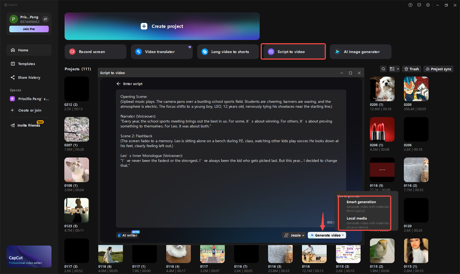Click inside the script text area
Image resolution: width=460 pixels, height=274 pixels.
(231, 158)
